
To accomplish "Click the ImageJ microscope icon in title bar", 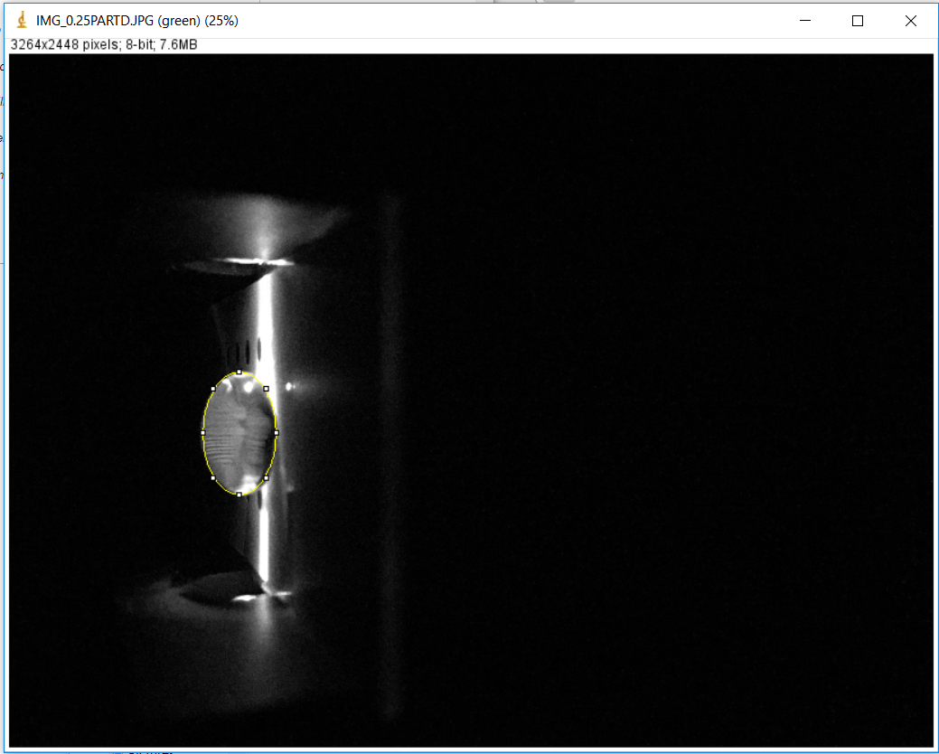I will point(22,21).
